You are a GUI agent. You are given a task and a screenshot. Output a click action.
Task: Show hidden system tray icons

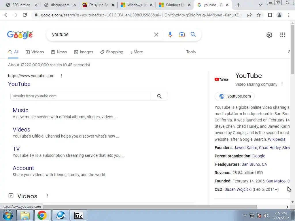[245, 216]
